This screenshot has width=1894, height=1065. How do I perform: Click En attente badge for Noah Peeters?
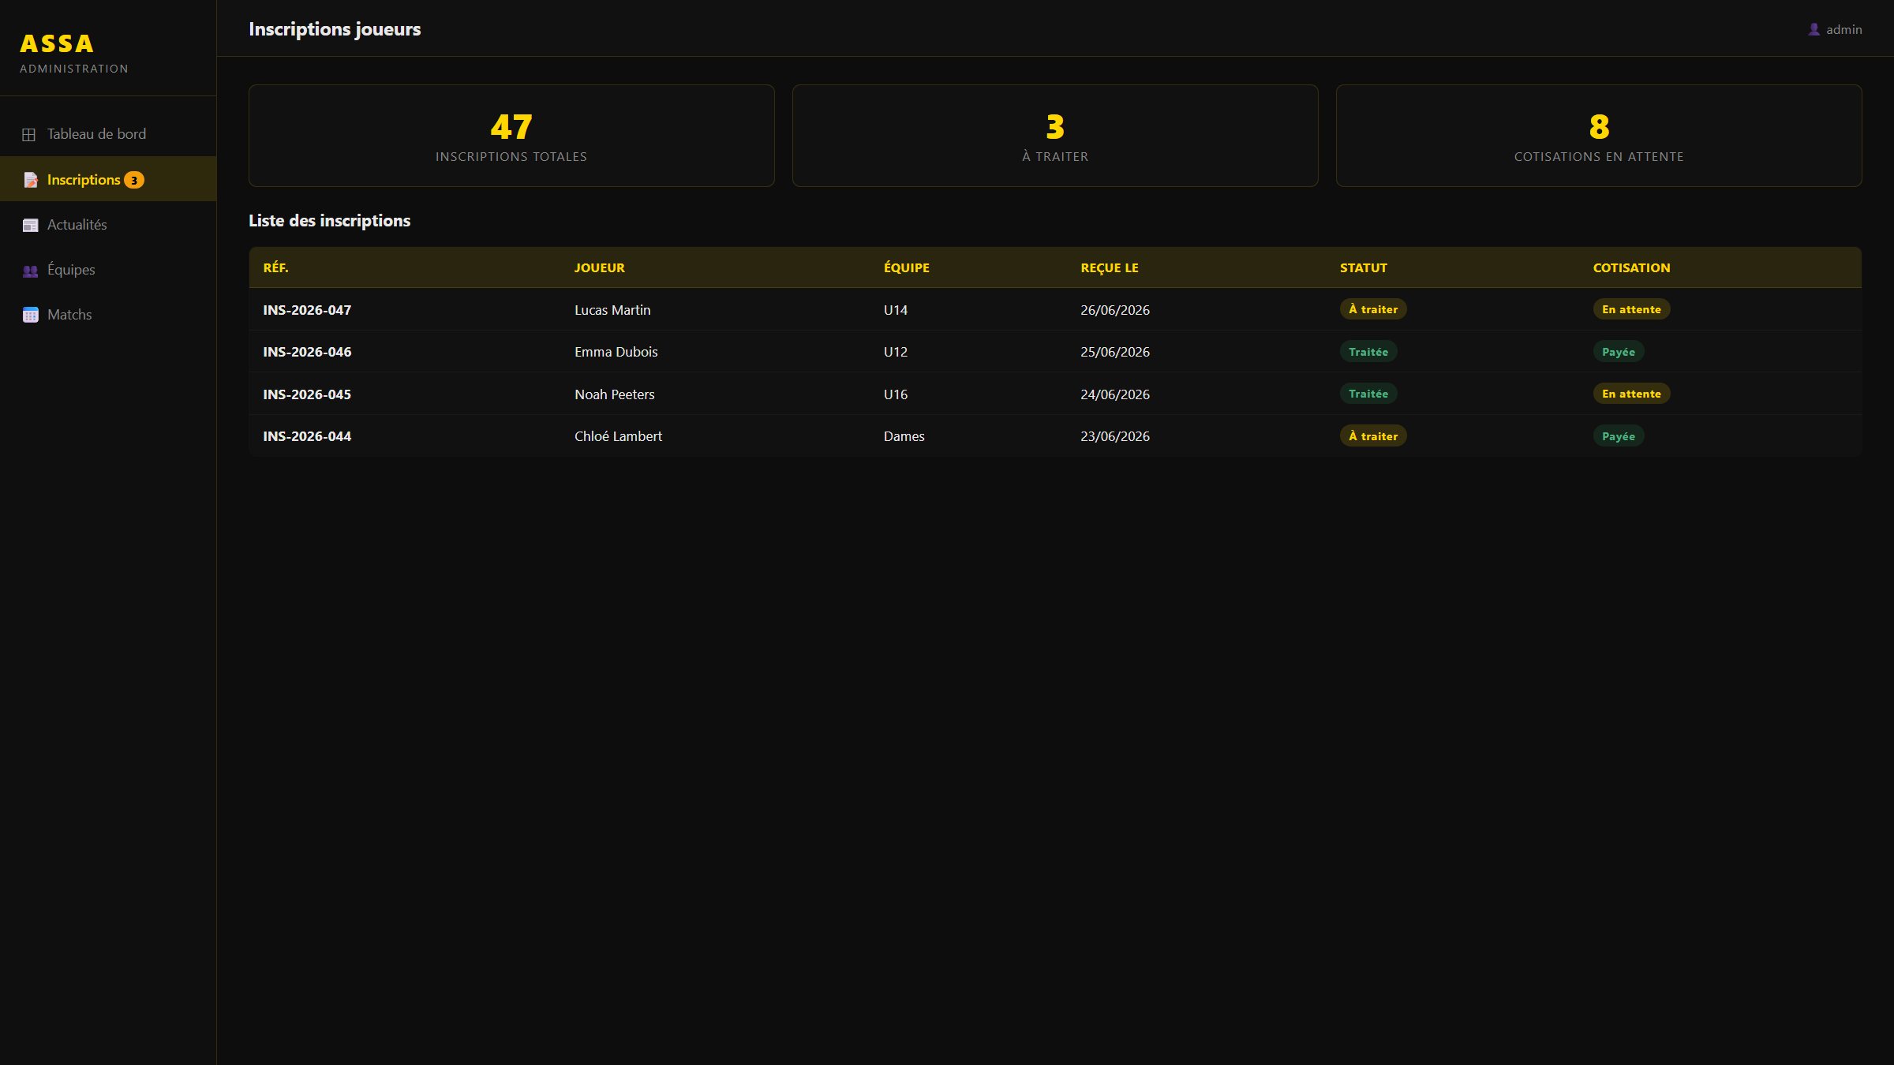1631,394
